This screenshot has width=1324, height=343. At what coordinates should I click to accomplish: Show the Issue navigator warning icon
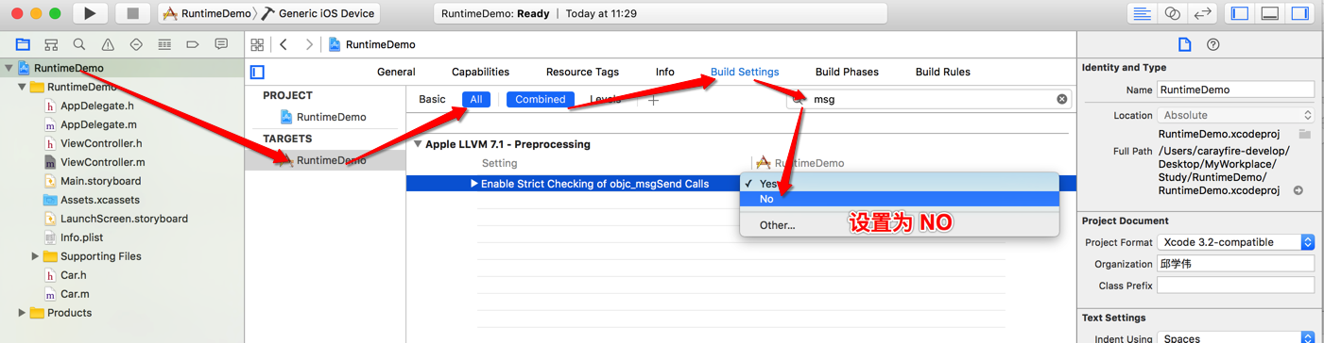(x=108, y=44)
